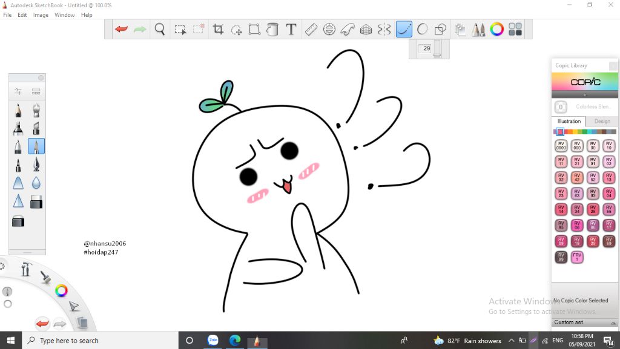Open the Perspective Guides tool
The image size is (620, 349).
click(x=366, y=29)
